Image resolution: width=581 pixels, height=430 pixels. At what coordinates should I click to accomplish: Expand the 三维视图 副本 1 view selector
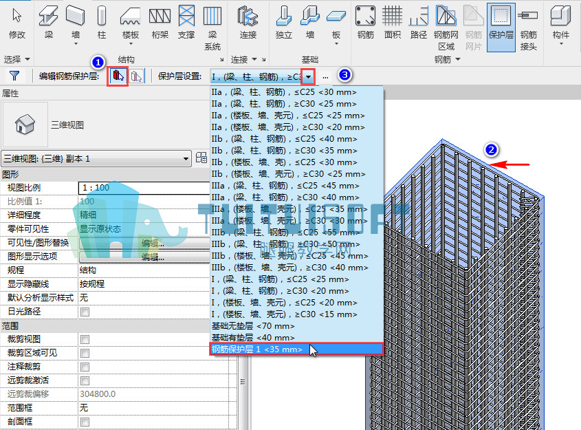pos(96,159)
